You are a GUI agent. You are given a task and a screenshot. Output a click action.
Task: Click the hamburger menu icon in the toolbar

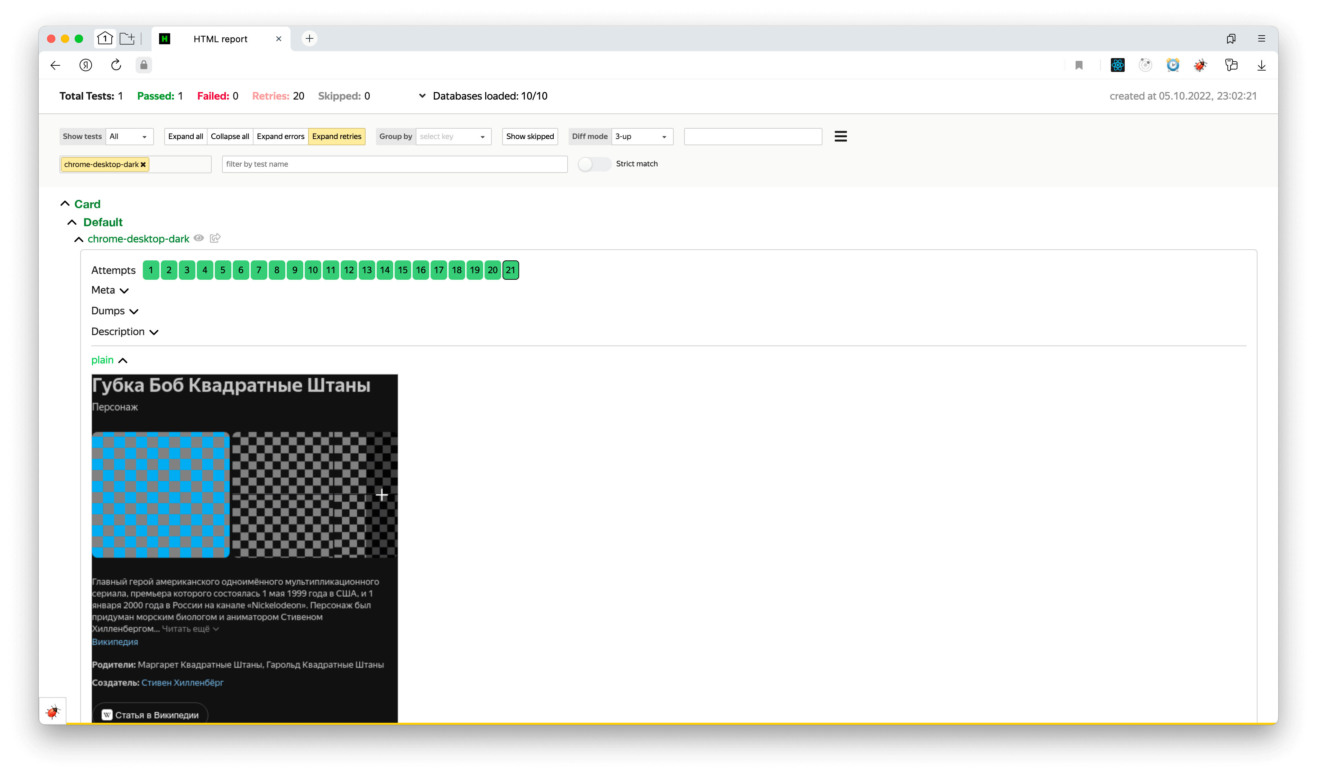840,137
